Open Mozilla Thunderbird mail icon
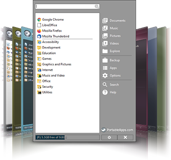Screen dimensions: 171x160 [39, 36]
